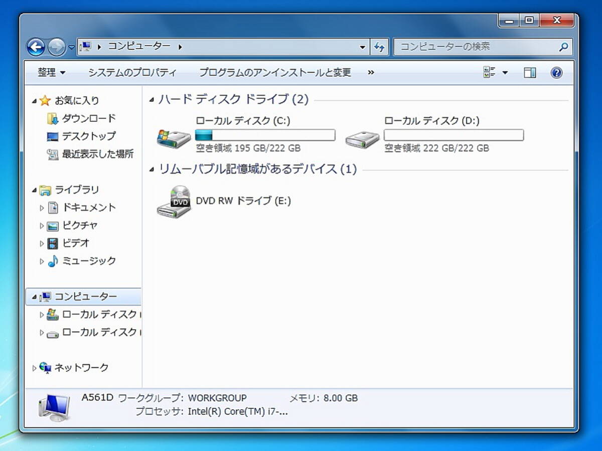602x451 pixels.
Task: Click the ローカル ディスク (C:) label
Action: point(243,121)
